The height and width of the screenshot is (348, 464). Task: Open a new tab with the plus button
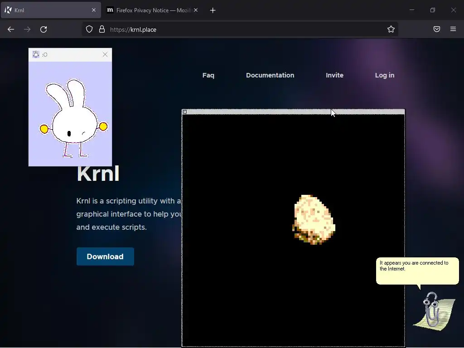(213, 10)
